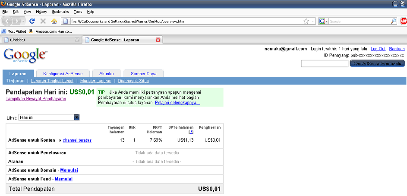Open the channel teratas link
The height and width of the screenshot is (196, 407).
coord(77,140)
